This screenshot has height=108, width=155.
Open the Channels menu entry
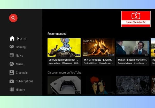tap(22, 73)
